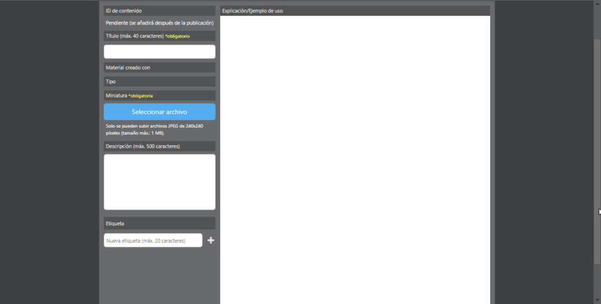Click the Nueva etiqueta input field
Viewport: 601px width, 304px height.
coord(153,240)
